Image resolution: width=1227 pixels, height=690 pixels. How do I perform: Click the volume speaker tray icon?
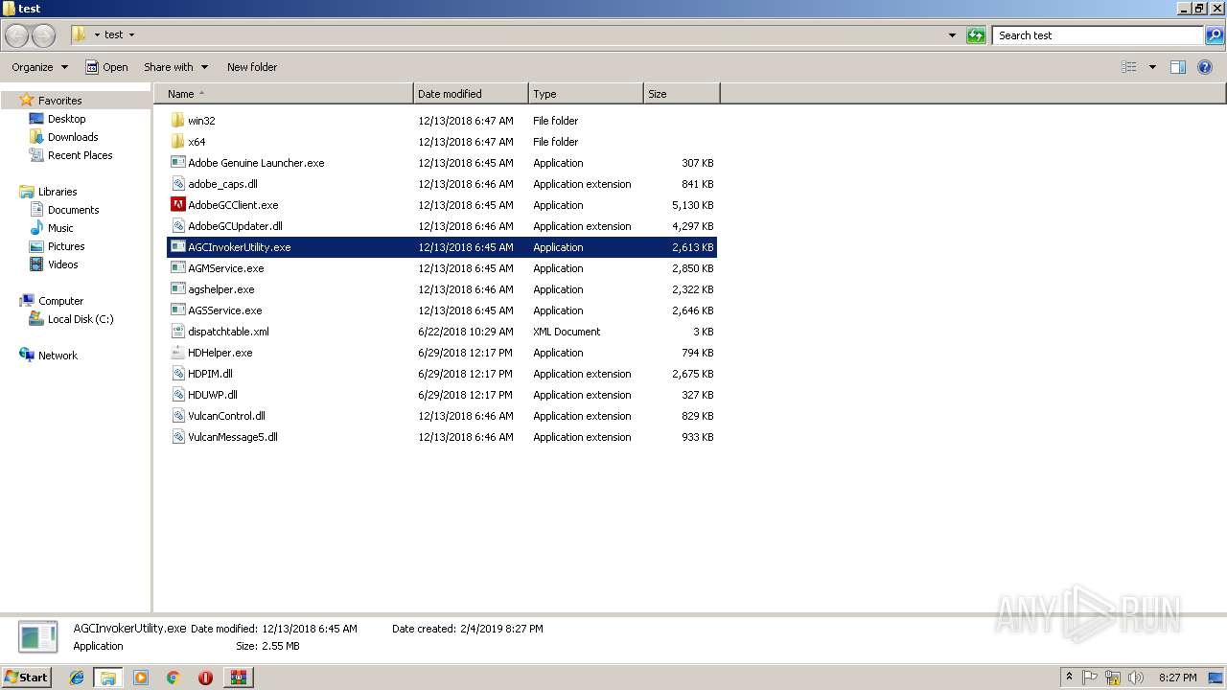point(1136,678)
